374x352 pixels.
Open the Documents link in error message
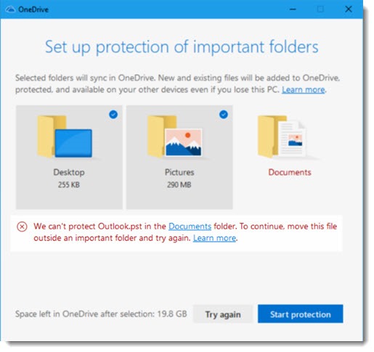click(190, 226)
